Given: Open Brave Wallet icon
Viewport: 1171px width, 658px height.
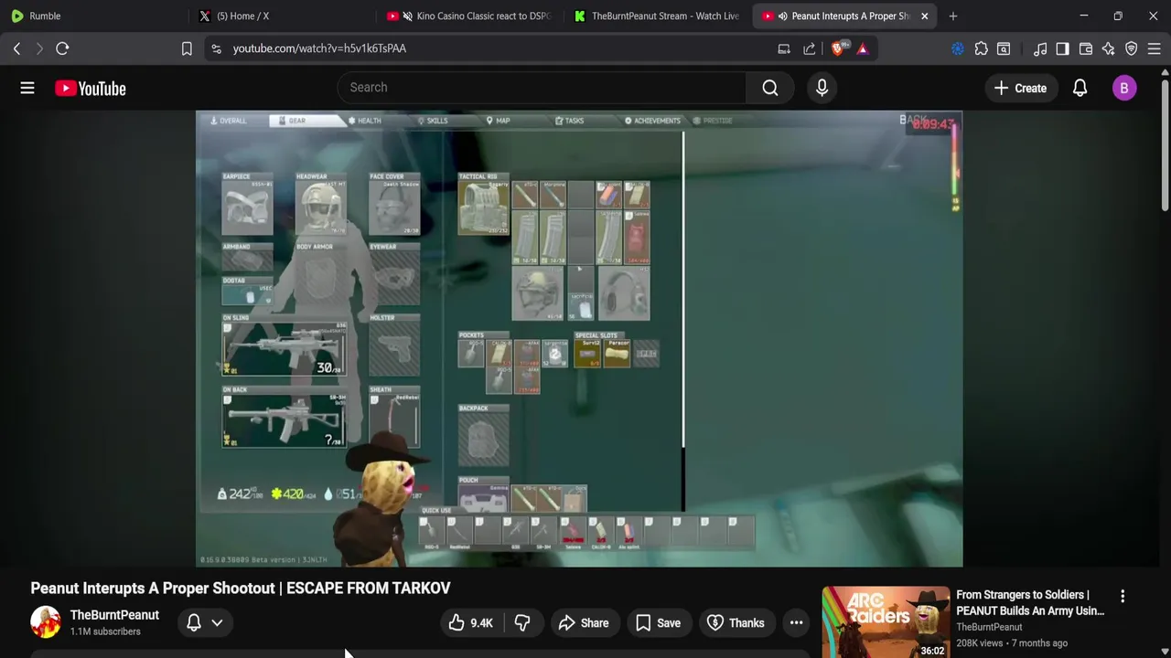Looking at the screenshot, I should [1086, 48].
